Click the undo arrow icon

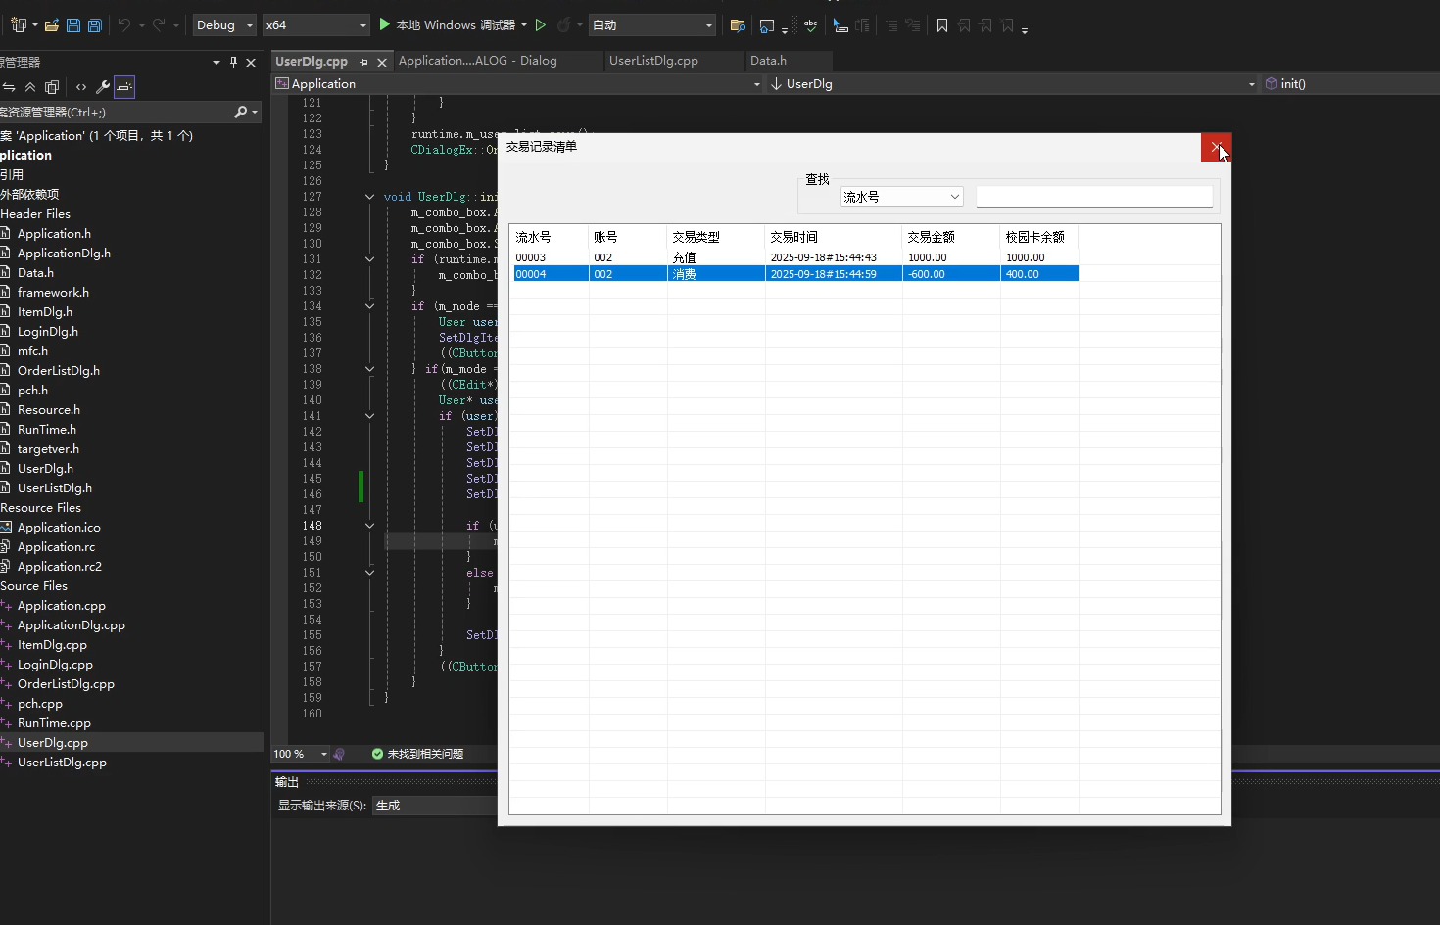[124, 24]
